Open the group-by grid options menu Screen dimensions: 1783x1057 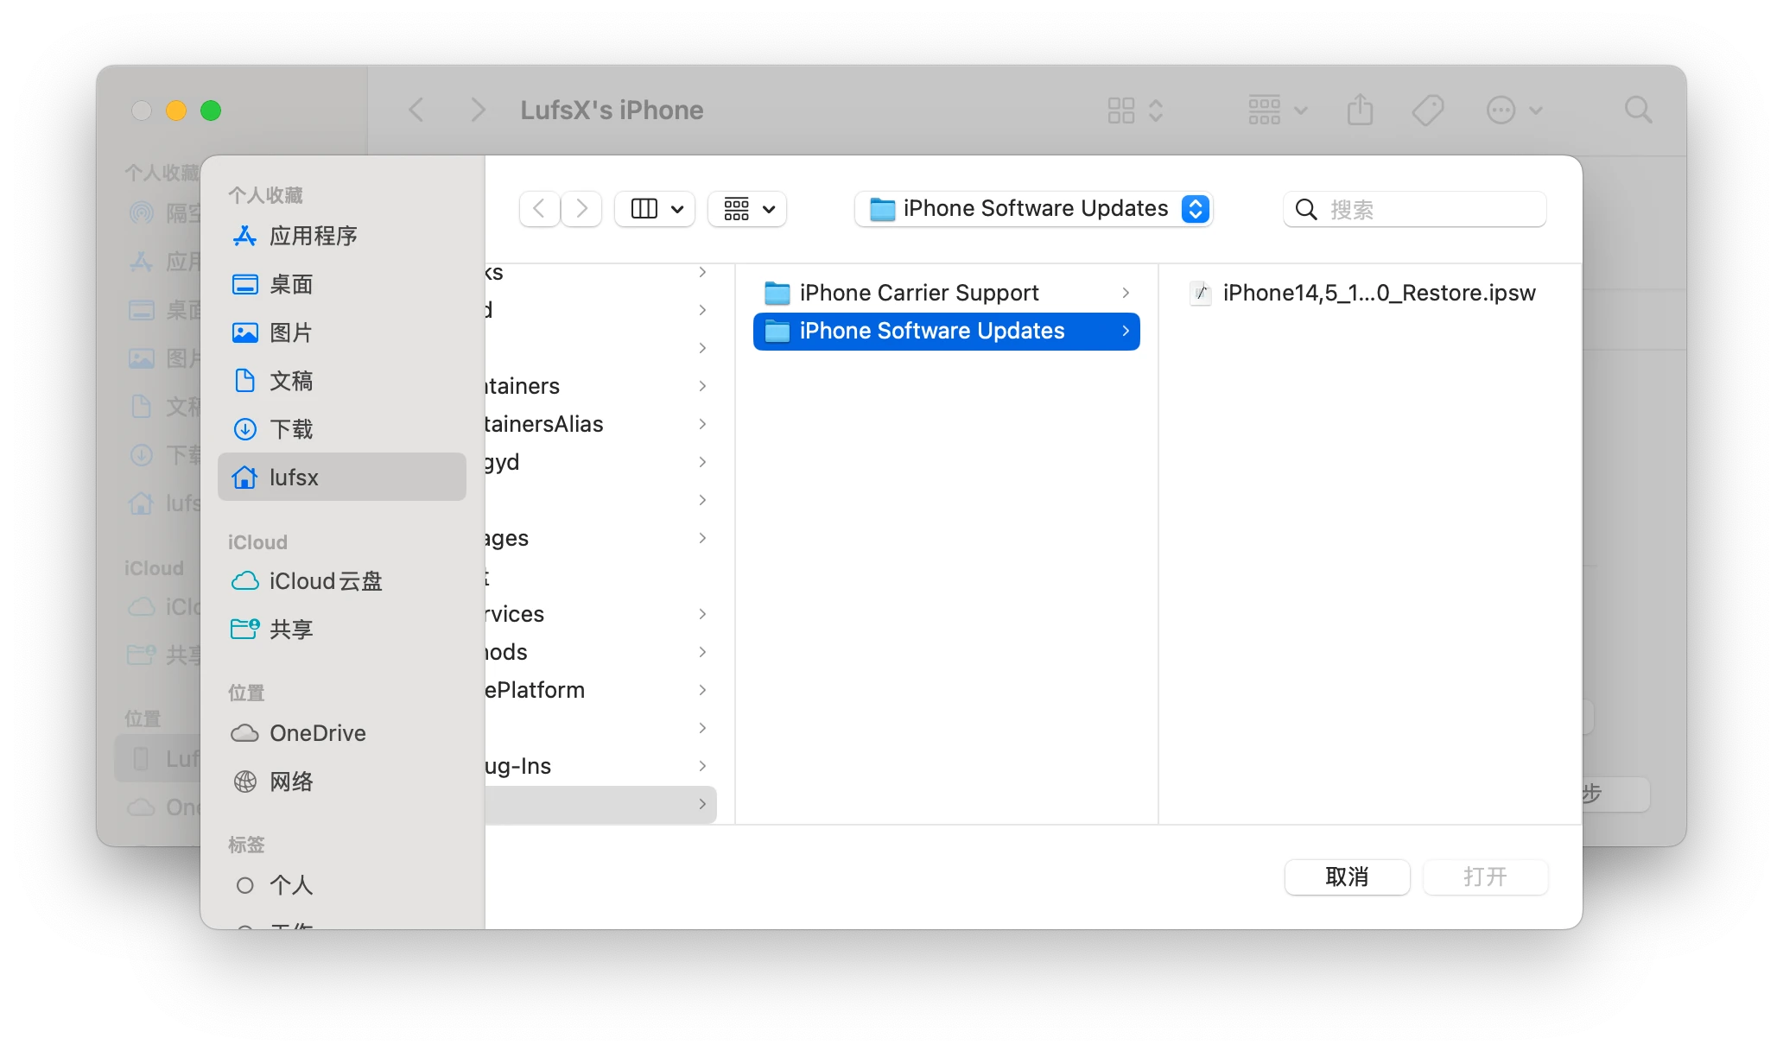(747, 209)
